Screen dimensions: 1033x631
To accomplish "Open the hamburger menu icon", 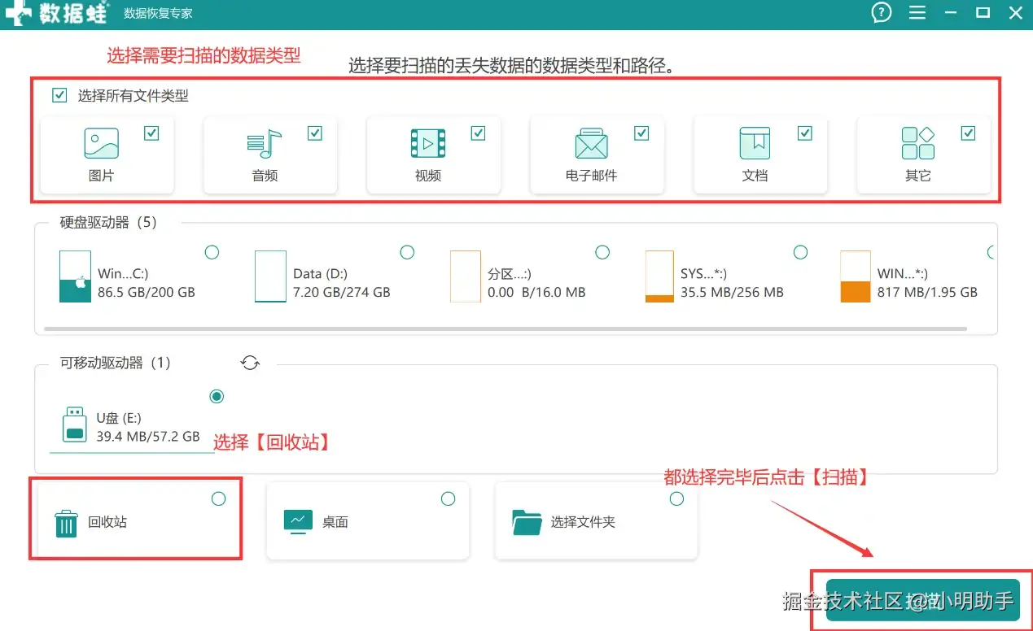I will pyautogui.click(x=917, y=13).
